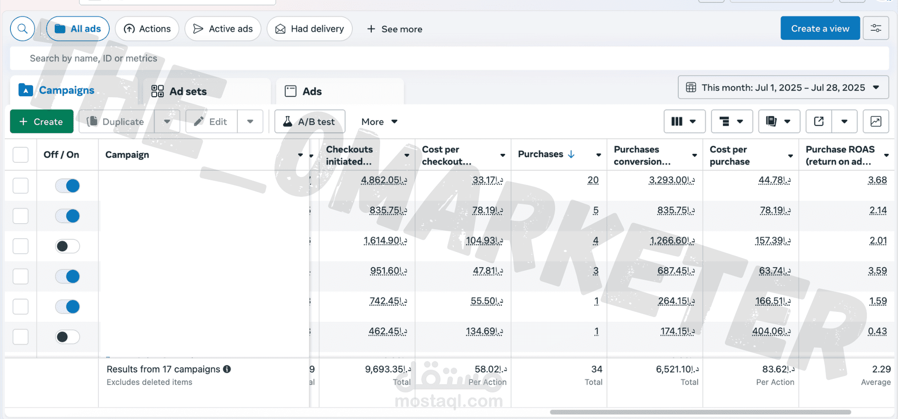Image resolution: width=898 pixels, height=419 pixels.
Task: Open Checkouts initiated column menu arrow
Action: click(x=407, y=155)
